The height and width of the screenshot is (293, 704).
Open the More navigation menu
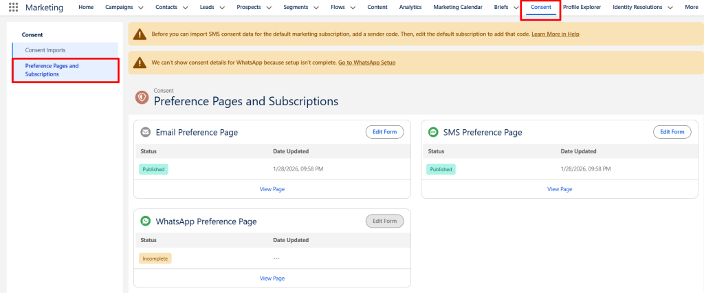[692, 7]
